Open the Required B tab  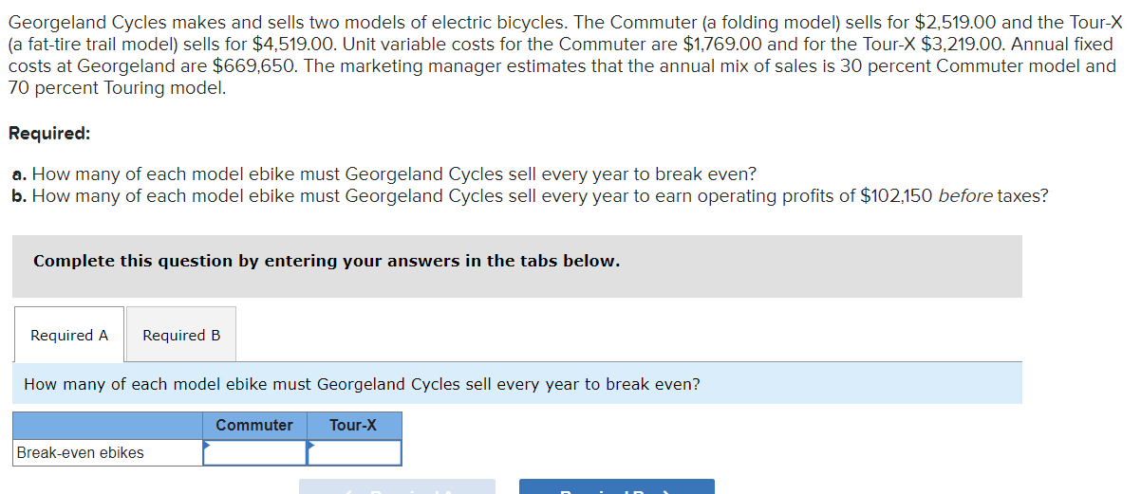click(x=181, y=335)
